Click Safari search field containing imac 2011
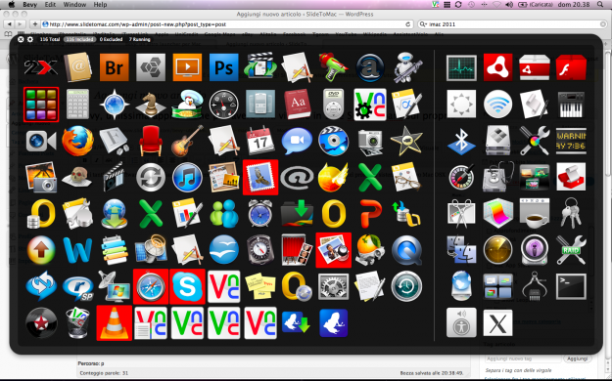This screenshot has width=612, height=381. [x=512, y=24]
